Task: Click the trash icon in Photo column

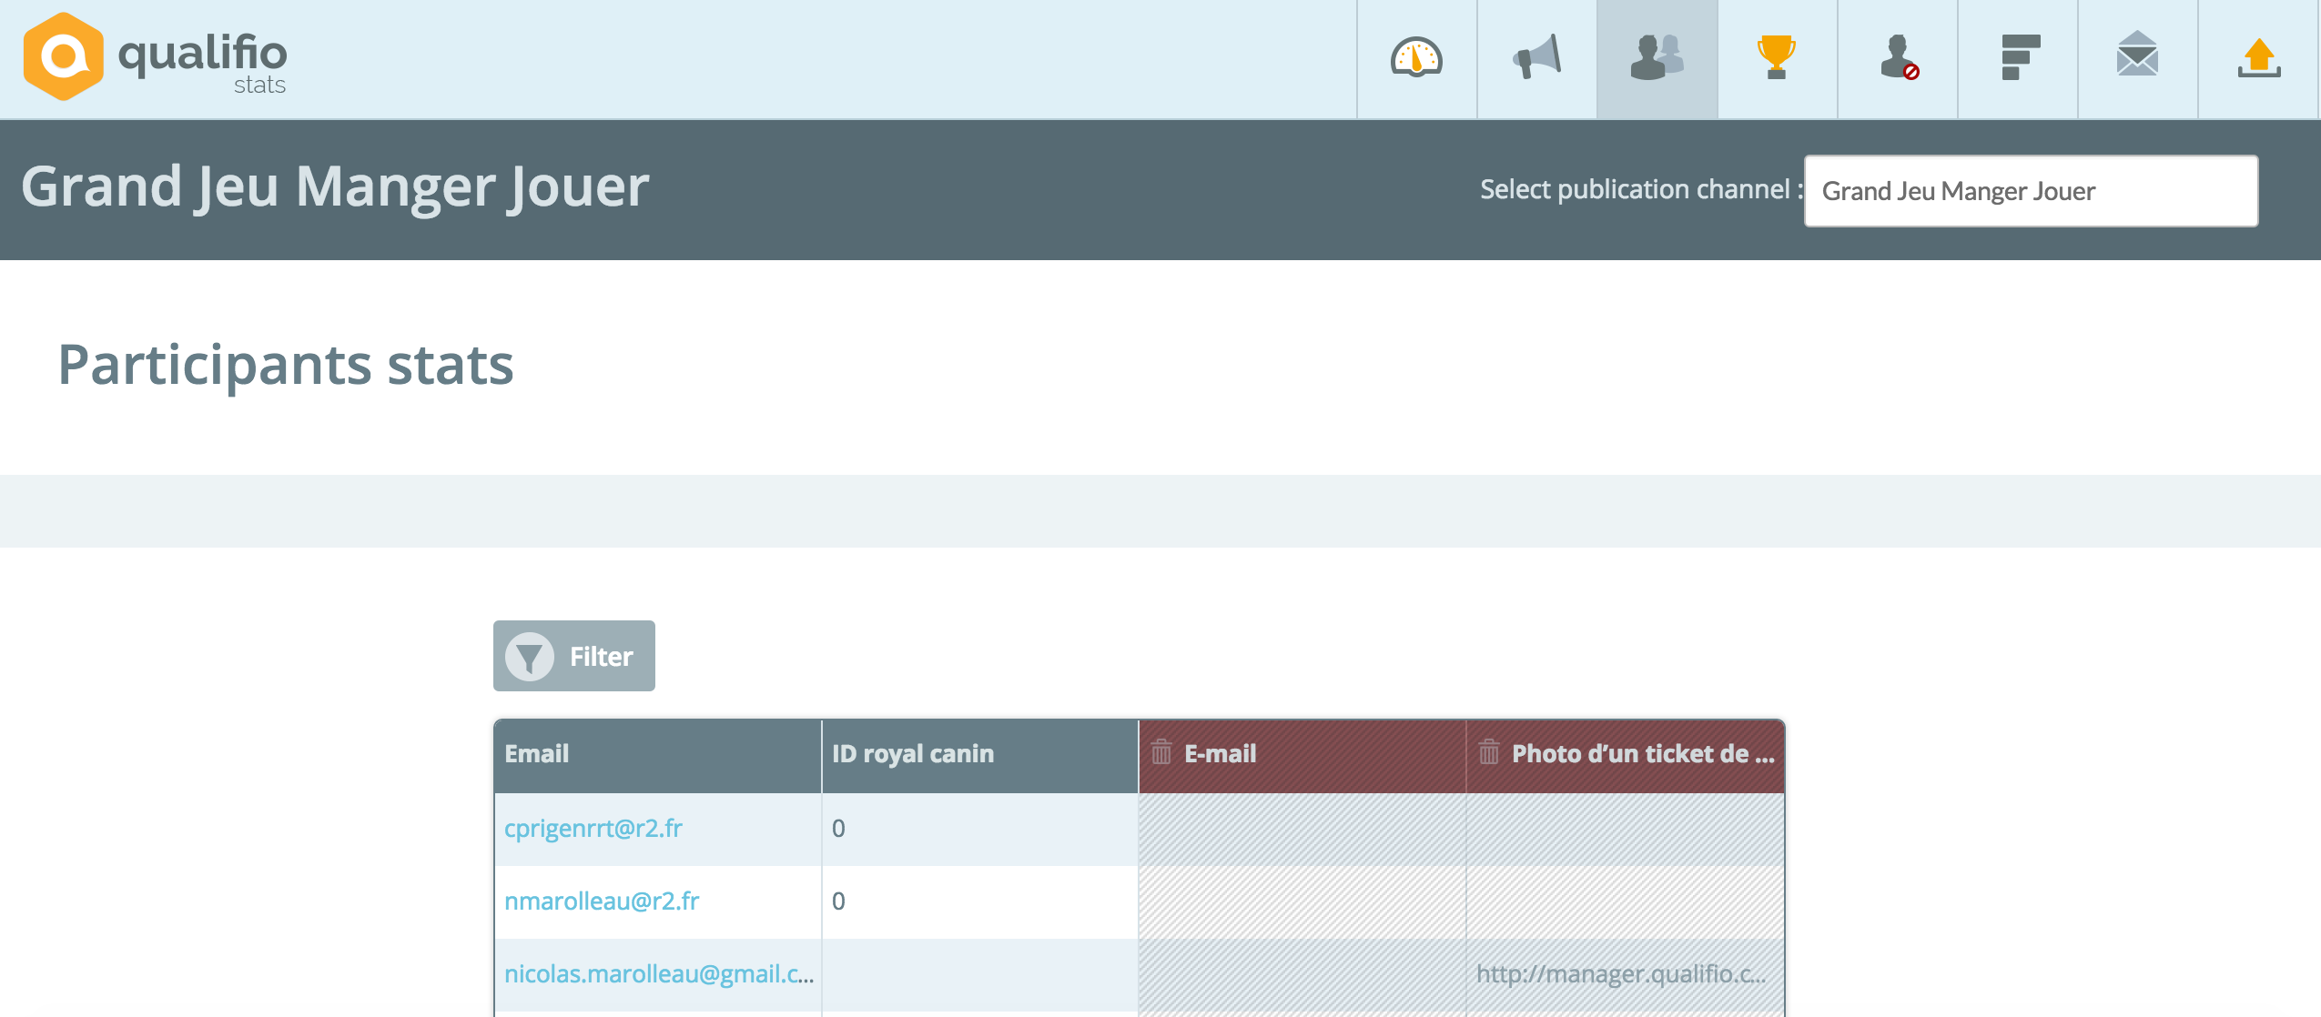Action: tap(1488, 752)
